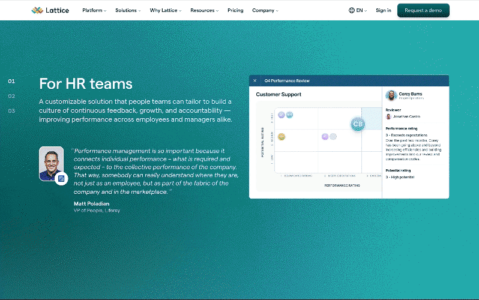Click the 'For HR teams' heading
Screen dimensions: 479x300
click(x=85, y=84)
